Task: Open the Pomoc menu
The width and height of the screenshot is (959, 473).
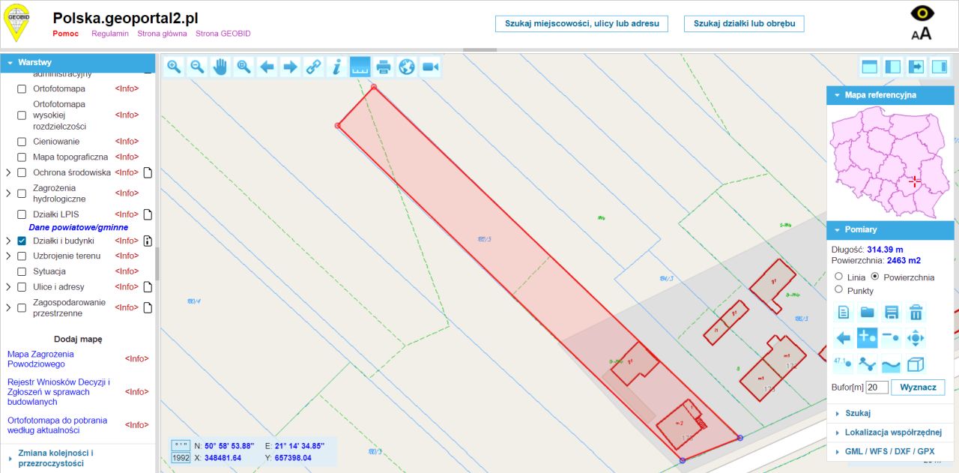Action: pyautogui.click(x=65, y=34)
